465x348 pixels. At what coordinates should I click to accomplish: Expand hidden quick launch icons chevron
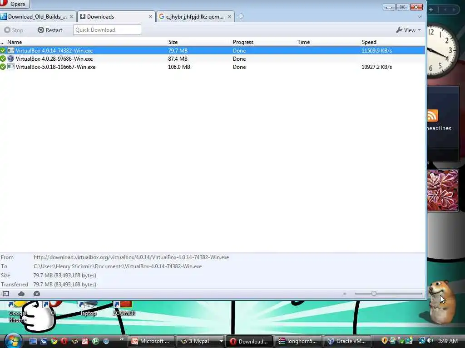tap(122, 339)
